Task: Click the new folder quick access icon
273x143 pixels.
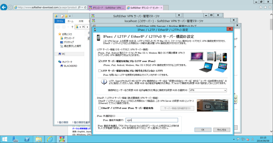Action: [x=66, y=16]
